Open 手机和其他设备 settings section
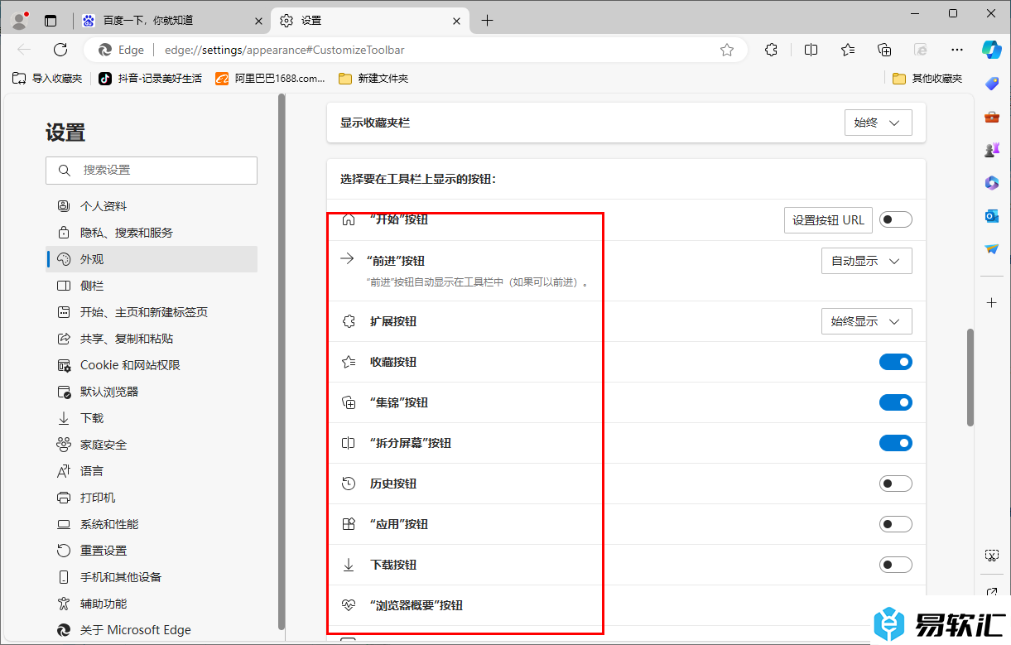The width and height of the screenshot is (1011, 645). pyautogui.click(x=152, y=577)
